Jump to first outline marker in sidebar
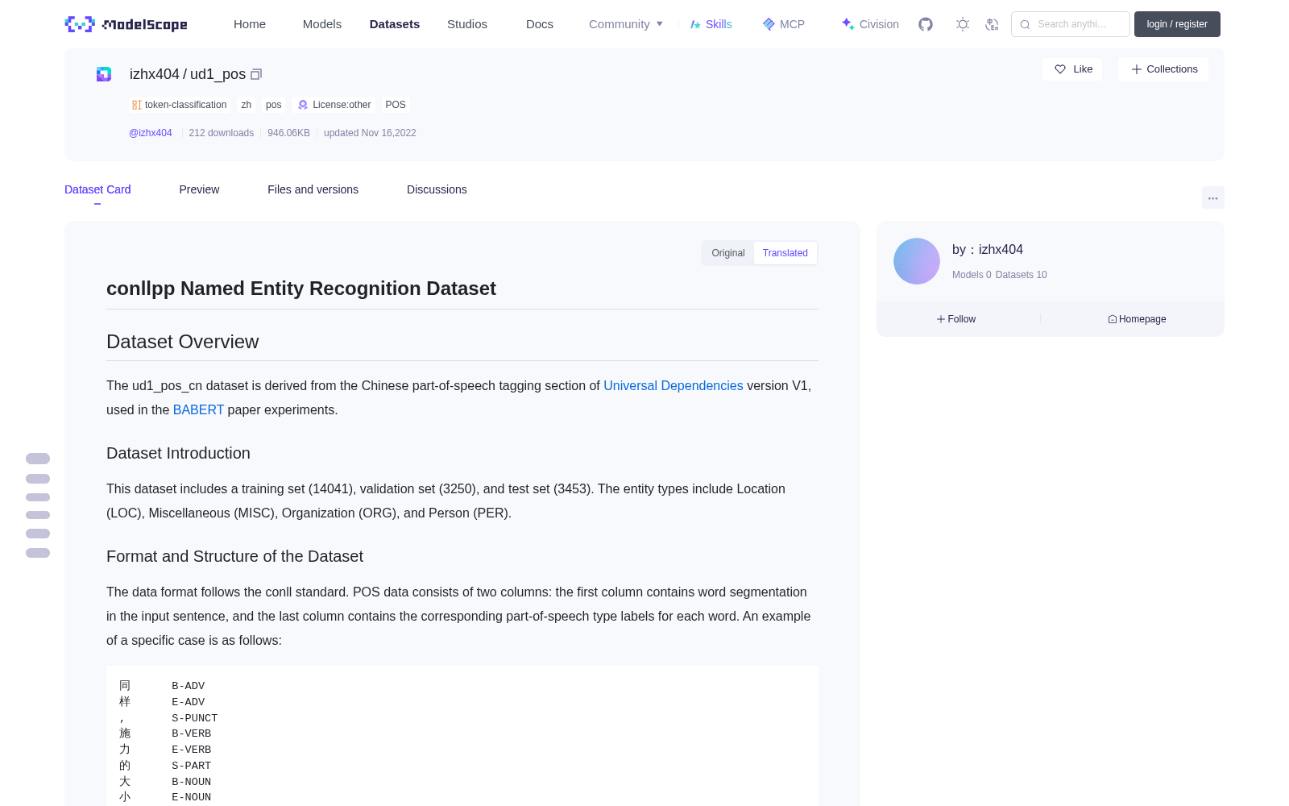 pos(38,459)
